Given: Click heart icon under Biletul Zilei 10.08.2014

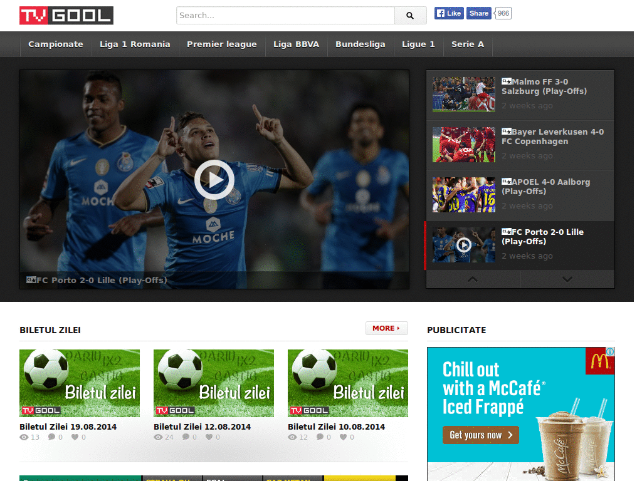Looking at the screenshot, I should click(344, 437).
